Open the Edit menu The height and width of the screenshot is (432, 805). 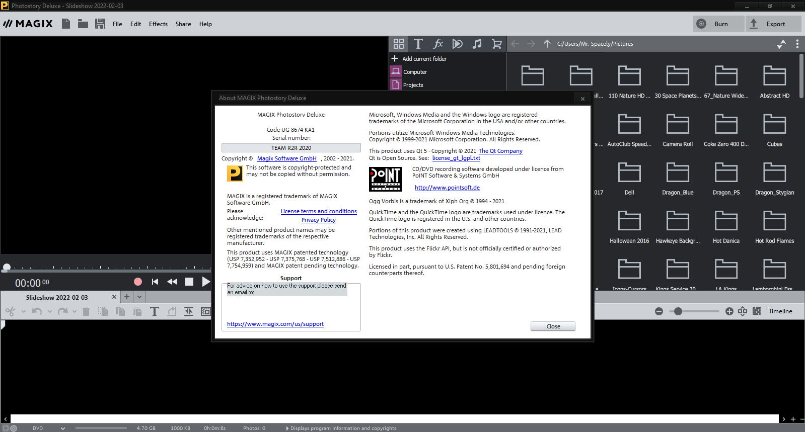pyautogui.click(x=135, y=24)
